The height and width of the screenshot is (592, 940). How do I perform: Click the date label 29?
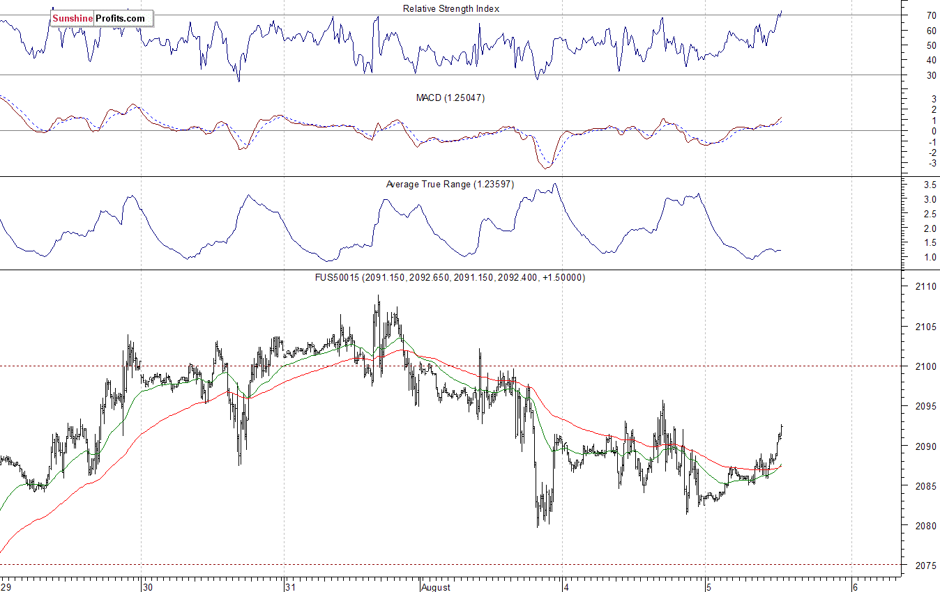[x=7, y=587]
